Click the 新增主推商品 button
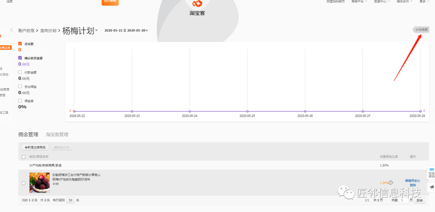This screenshot has width=435, height=212. coord(35,148)
